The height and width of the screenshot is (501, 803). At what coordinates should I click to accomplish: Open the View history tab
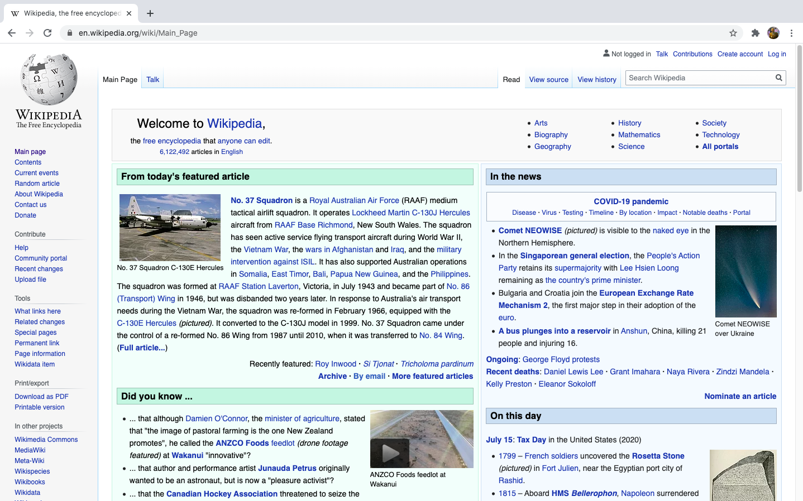(597, 79)
